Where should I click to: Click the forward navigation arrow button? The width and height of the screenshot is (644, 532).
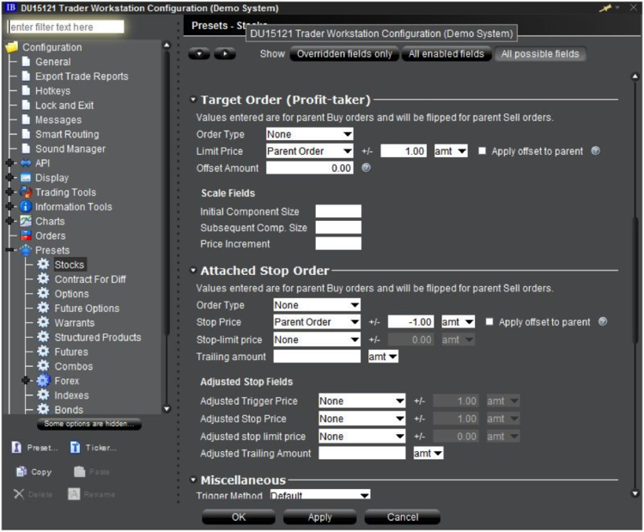click(x=225, y=53)
